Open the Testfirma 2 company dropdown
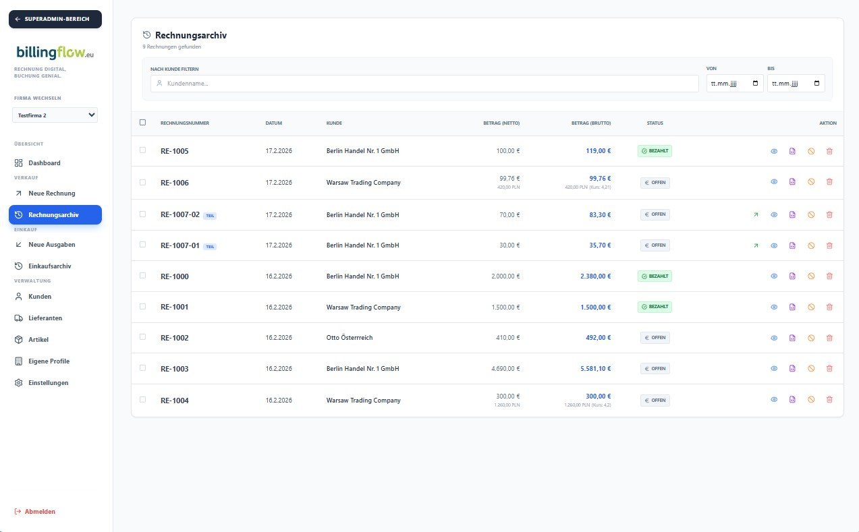 pos(55,115)
